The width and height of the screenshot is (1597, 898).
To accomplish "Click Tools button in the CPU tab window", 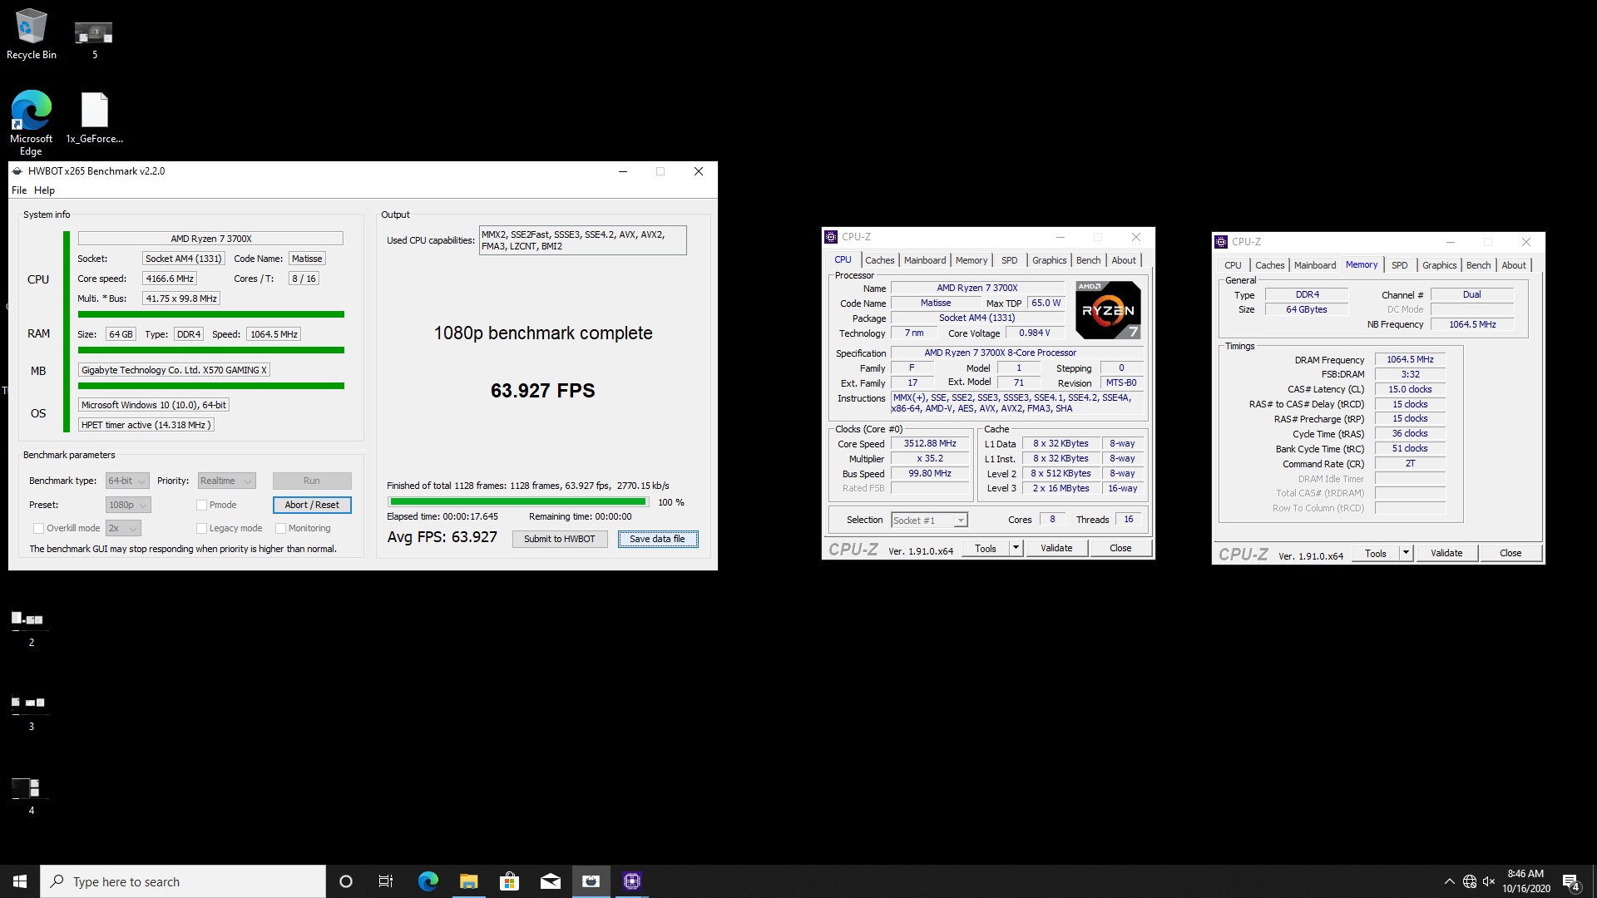I will click(x=986, y=548).
